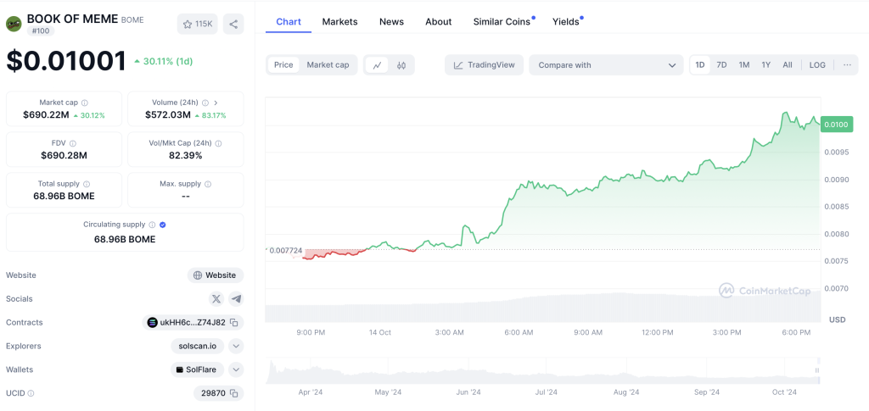Open Volume (24h) details arrow

point(216,103)
